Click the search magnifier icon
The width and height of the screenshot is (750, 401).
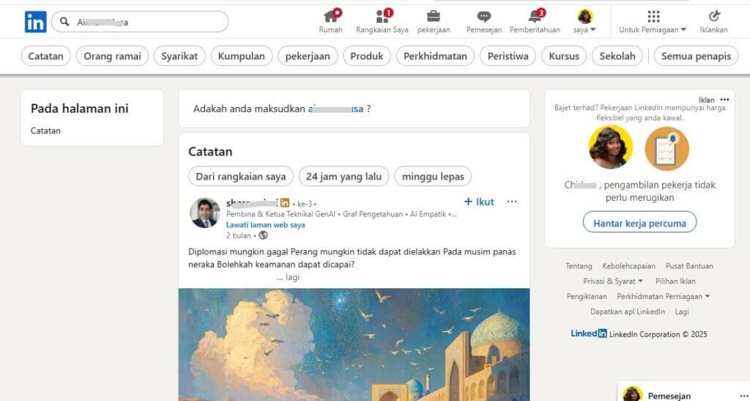[64, 21]
